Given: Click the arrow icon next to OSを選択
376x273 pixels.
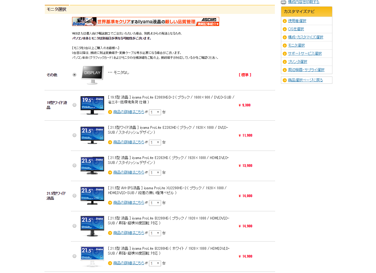Looking at the screenshot, I should click(285, 29).
